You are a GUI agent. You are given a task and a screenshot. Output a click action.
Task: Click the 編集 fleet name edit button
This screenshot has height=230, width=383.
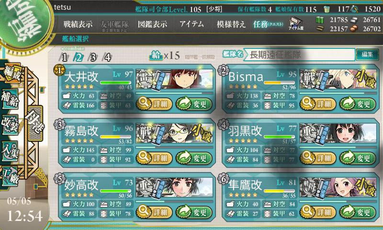[x=367, y=54]
